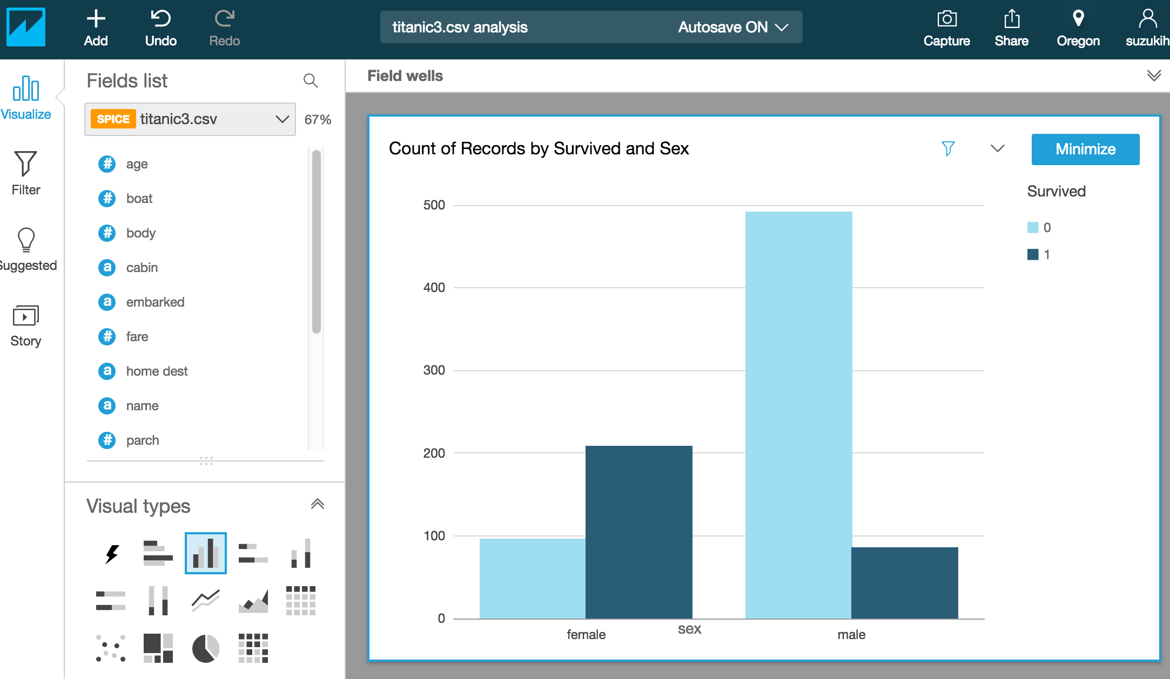The width and height of the screenshot is (1170, 679).
Task: Open the visual's filter funnel icon
Action: [x=948, y=148]
